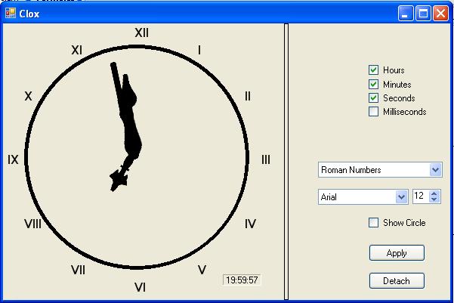Disable the Seconds checkbox
This screenshot has width=454, height=303.
(373, 98)
